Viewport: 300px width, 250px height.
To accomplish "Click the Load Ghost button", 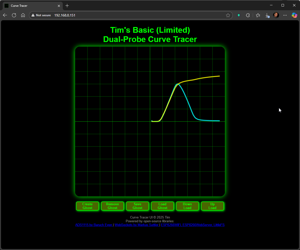I will 162,206.
